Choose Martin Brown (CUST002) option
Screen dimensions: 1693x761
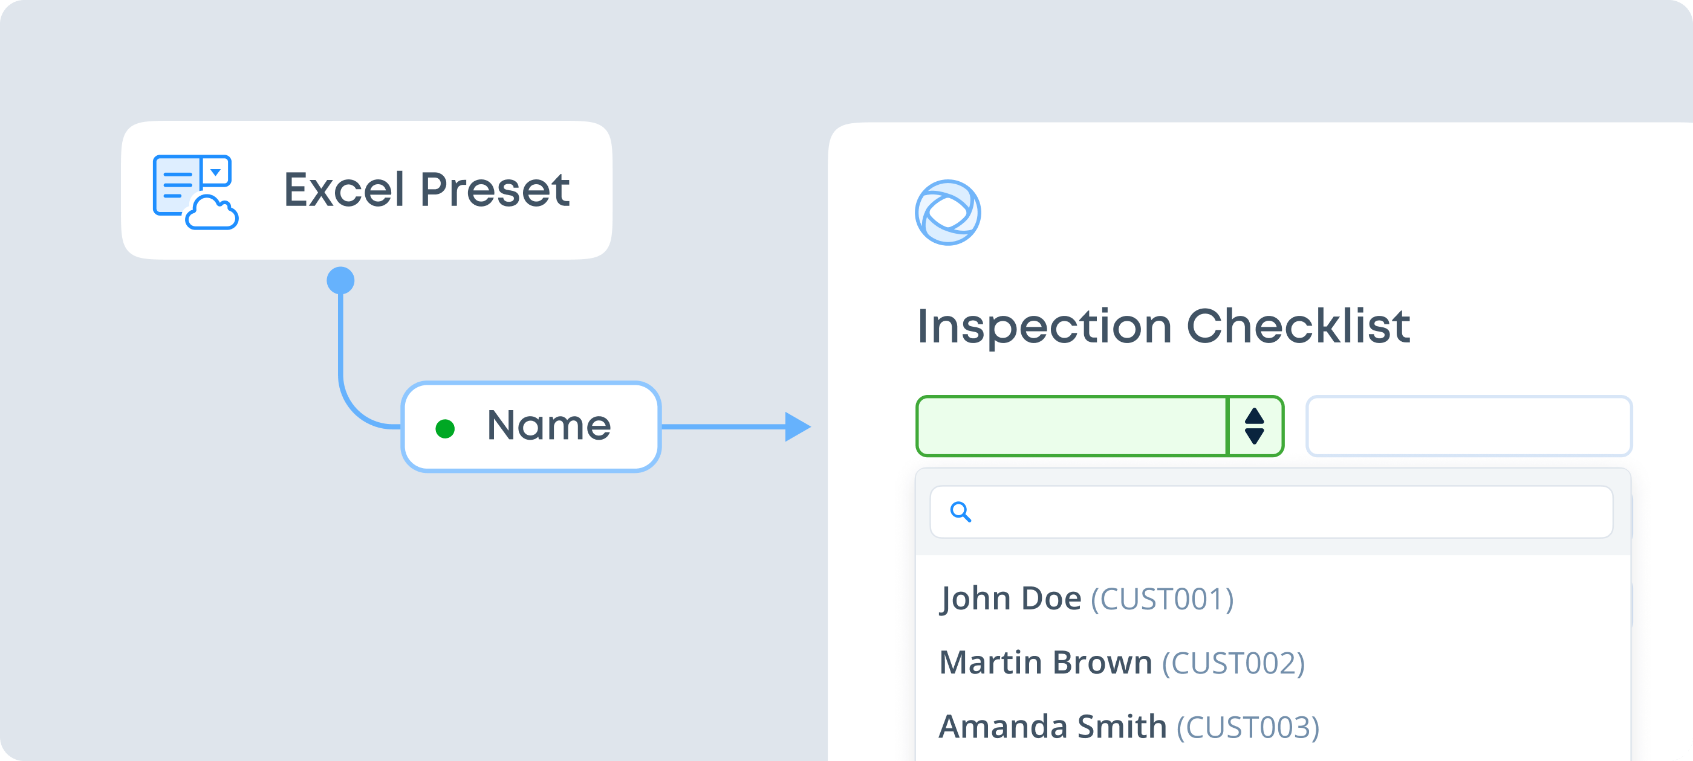1121,663
